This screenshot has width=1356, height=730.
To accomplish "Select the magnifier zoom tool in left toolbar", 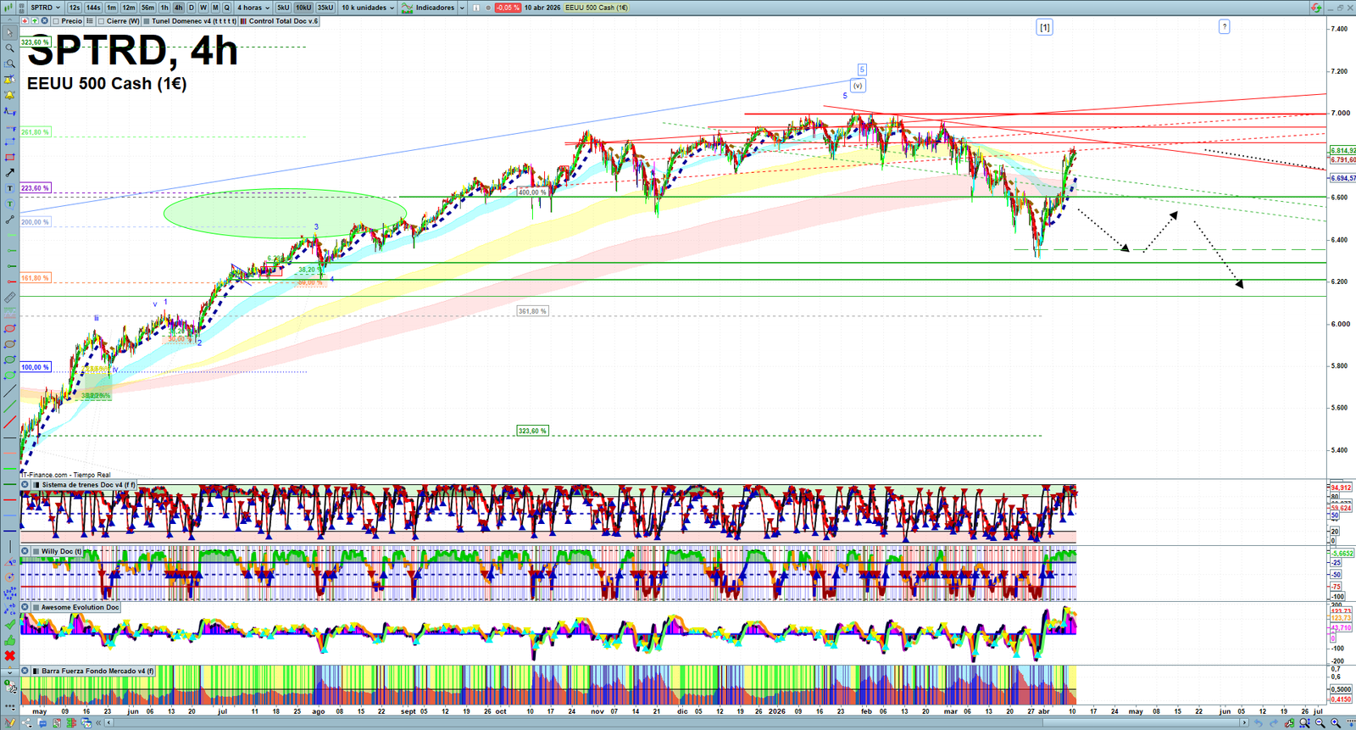I will coord(9,48).
